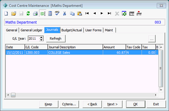
Task: Select the 1300.003 G/L code cell
Action: (36, 53)
